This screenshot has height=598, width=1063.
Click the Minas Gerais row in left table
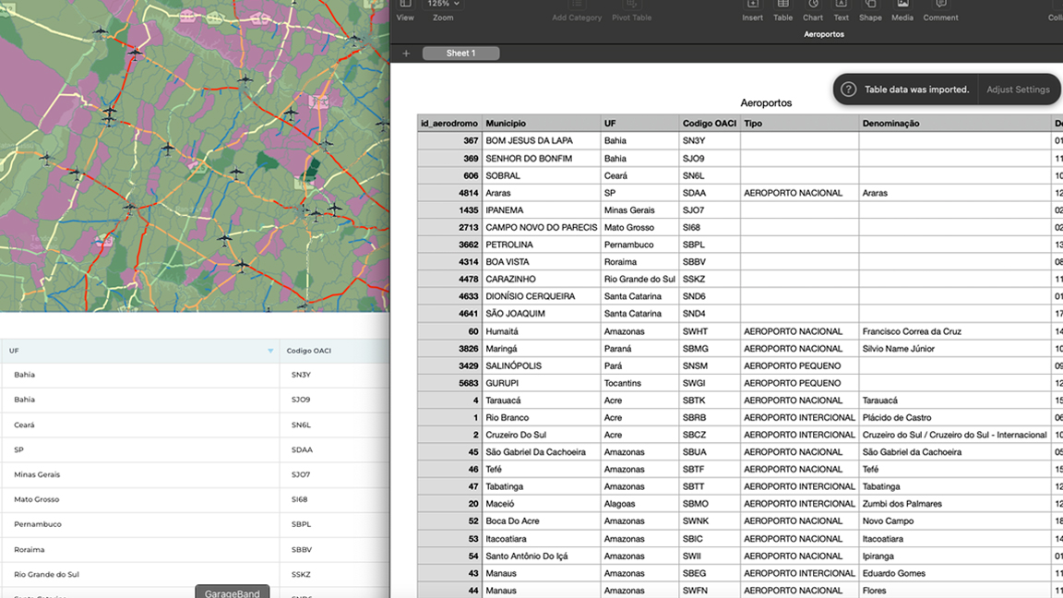click(37, 474)
